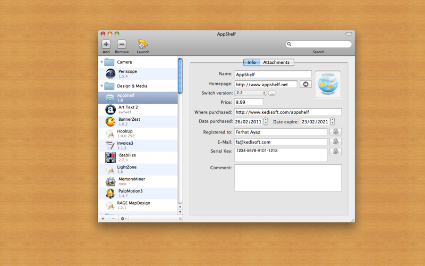Click the ellipsis button beside version
The height and width of the screenshot is (266, 425).
coord(272,93)
